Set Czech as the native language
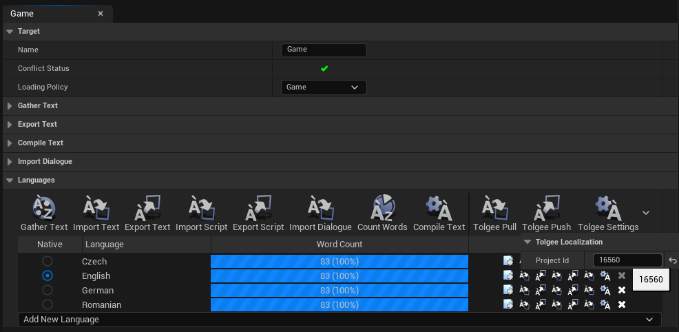This screenshot has height=332, width=679. pos(48,261)
